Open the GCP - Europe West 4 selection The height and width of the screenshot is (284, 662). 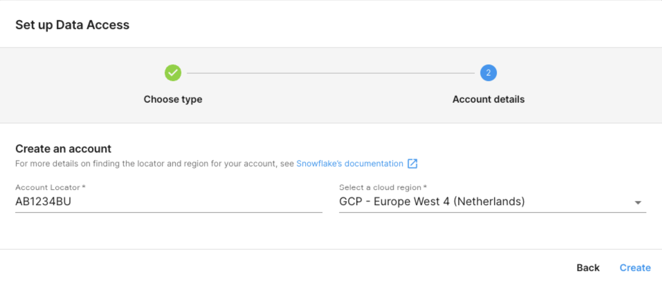click(432, 201)
